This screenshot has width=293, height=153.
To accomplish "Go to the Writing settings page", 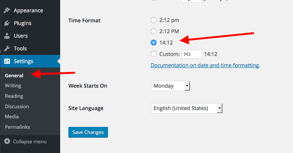I will [13, 85].
